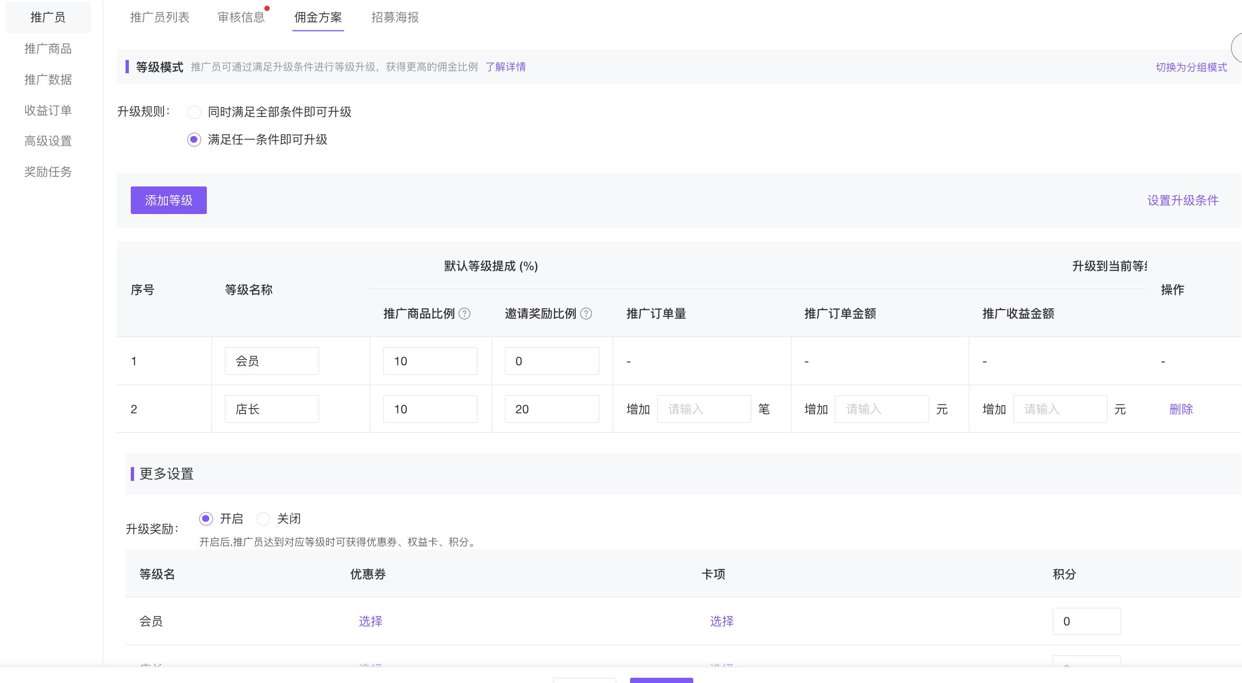
Task: Open 了解详情 link
Action: (505, 67)
